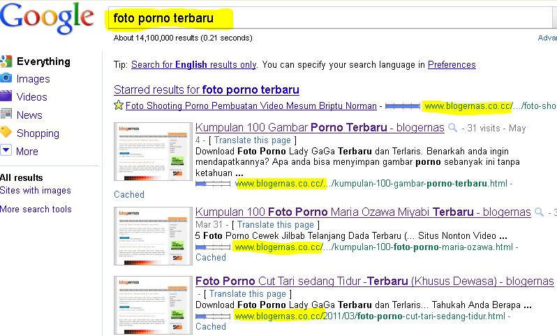The height and width of the screenshot is (336, 557).
Task: Toggle star on the Briptu Norman result
Action: 118,105
